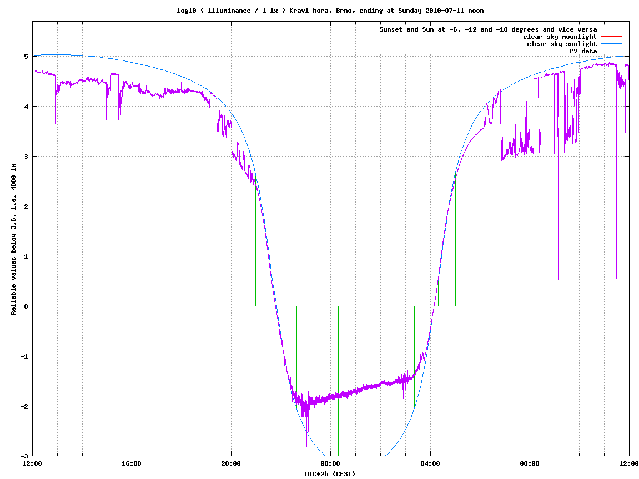The height and width of the screenshot is (479, 639).
Task: Click x-axis tick label 20:00
Action: [x=231, y=463]
